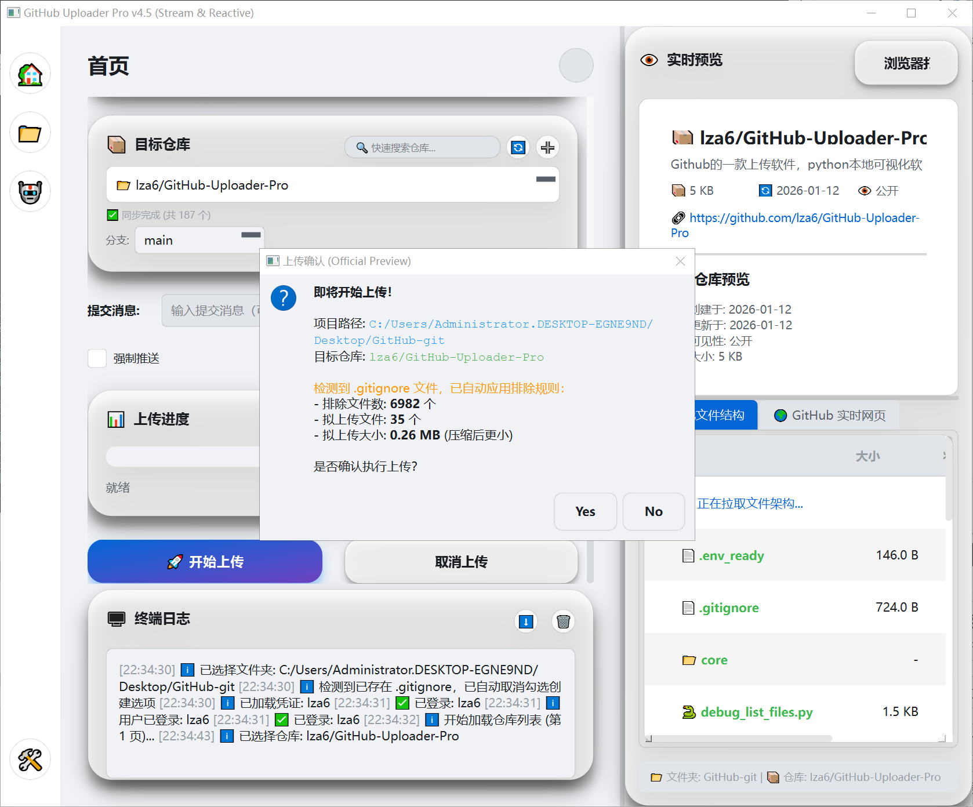This screenshot has height=807, width=973.
Task: Click the project path in upload dialog
Action: point(483,332)
